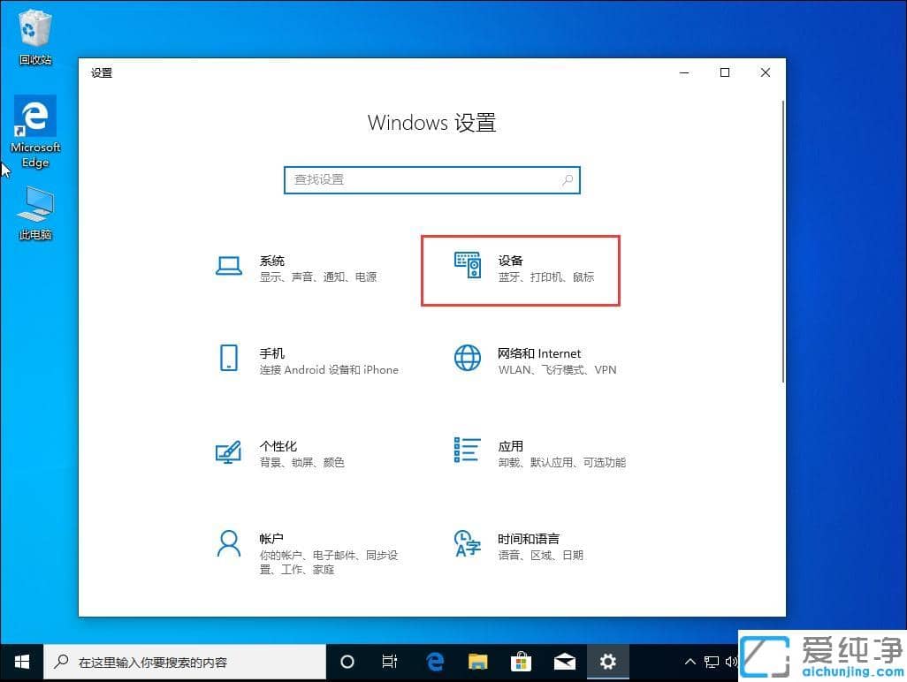
Task: Expand hidden icons in the system tray
Action: [x=689, y=661]
